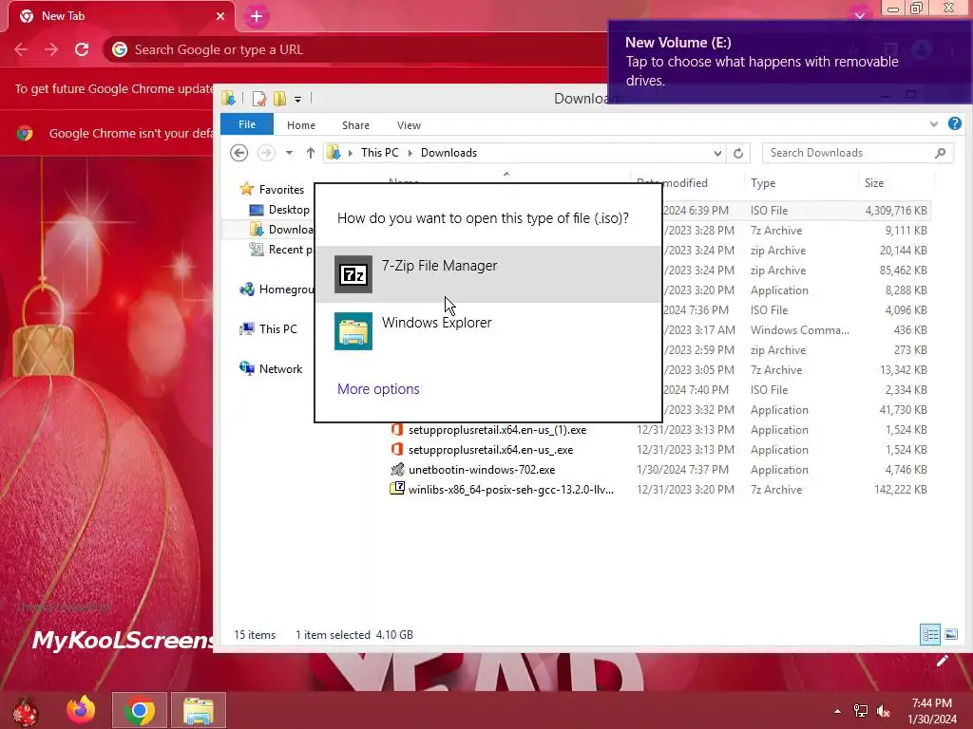973x729 pixels.
Task: Click the Windows Explorer app icon in dialog
Action: tap(353, 331)
